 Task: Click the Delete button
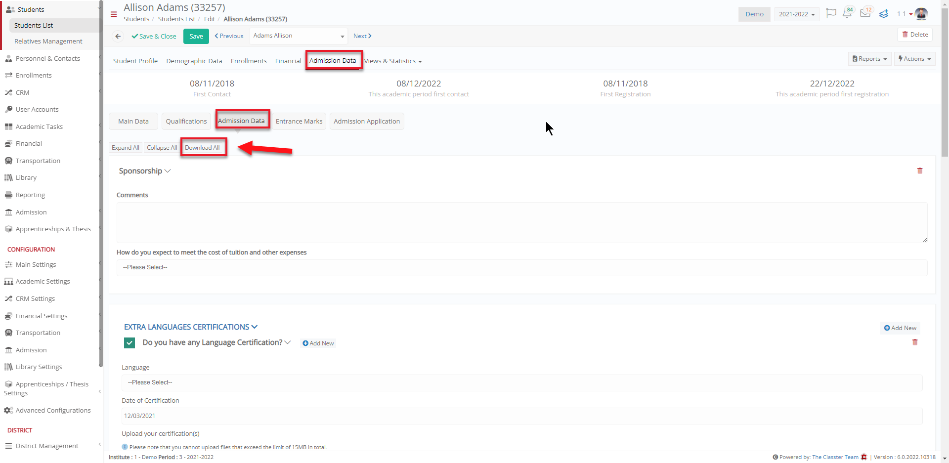[x=915, y=35]
